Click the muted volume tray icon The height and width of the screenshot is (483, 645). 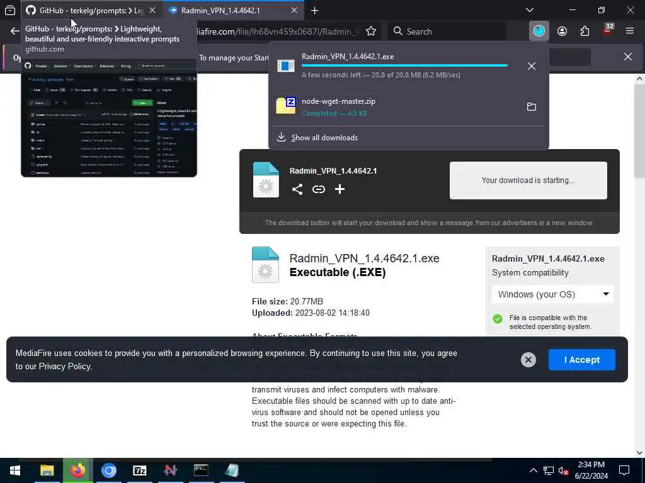pos(563,470)
